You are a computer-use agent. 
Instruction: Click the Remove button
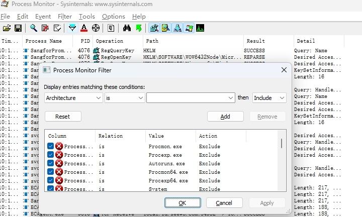[267, 117]
